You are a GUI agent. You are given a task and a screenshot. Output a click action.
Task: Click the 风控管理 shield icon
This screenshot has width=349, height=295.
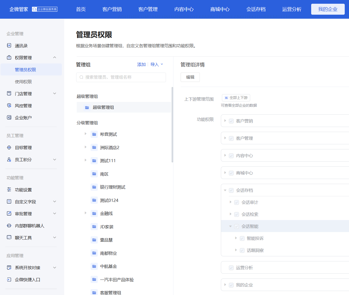pos(9,105)
